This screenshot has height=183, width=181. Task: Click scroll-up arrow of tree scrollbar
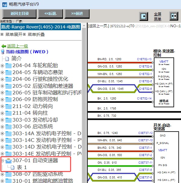(x=84, y=25)
